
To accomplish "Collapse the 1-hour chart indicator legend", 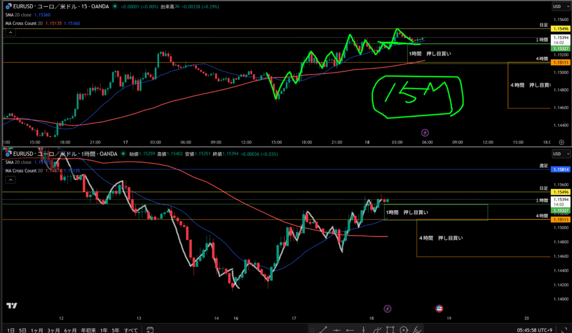I will (10, 180).
